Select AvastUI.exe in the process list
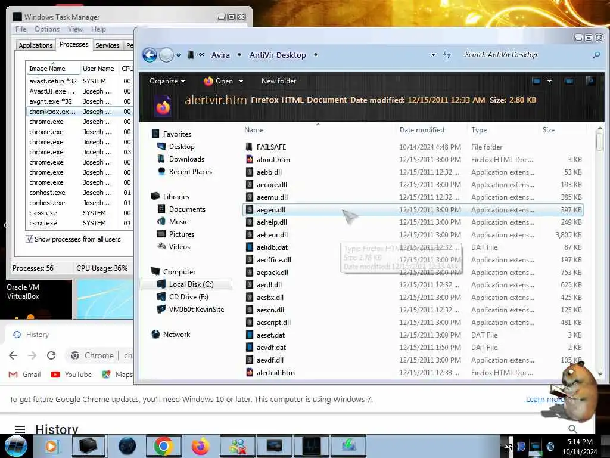The width and height of the screenshot is (610, 458). (x=79, y=91)
